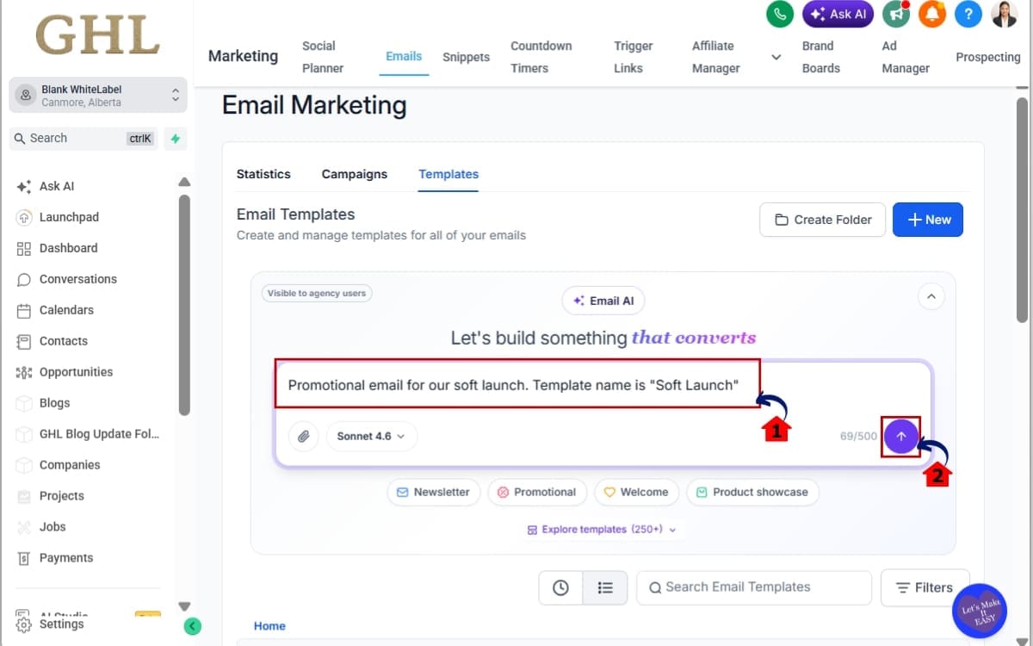Click the Search Email Templates field
The width and height of the screenshot is (1033, 646).
coord(754,587)
